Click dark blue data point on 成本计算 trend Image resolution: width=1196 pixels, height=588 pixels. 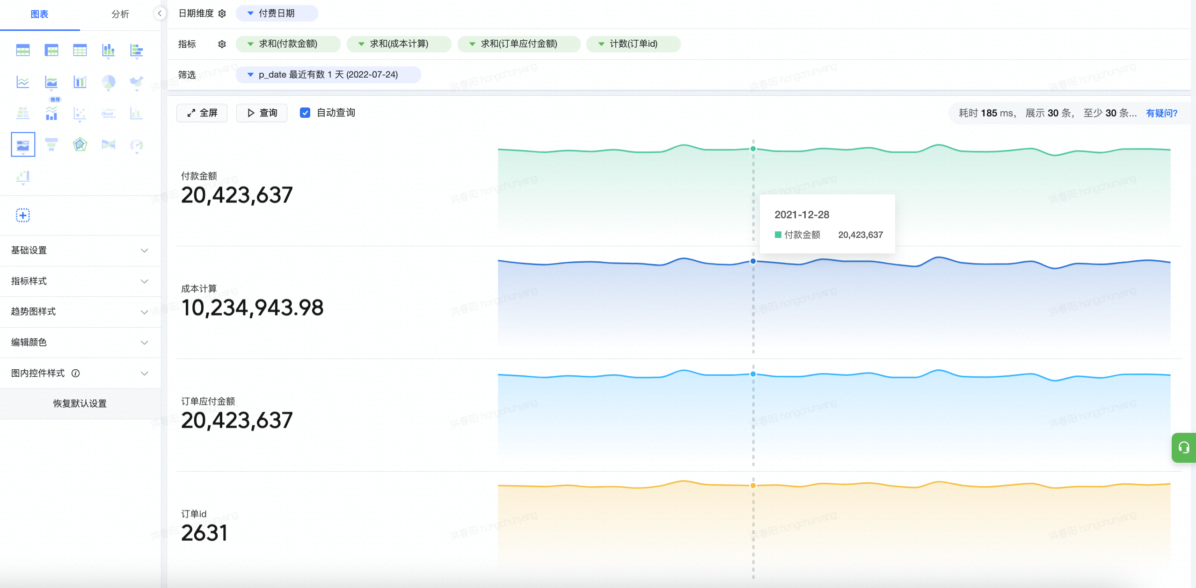pos(753,261)
